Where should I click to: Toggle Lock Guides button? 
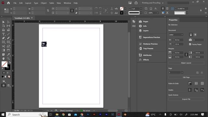(x=196, y=90)
